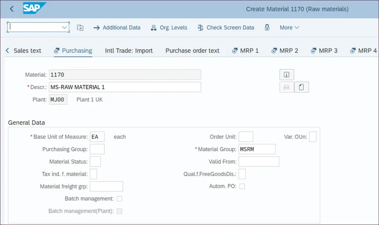Click the Var. OUn field
Viewport: 379px width, 225px height.
pos(313,137)
